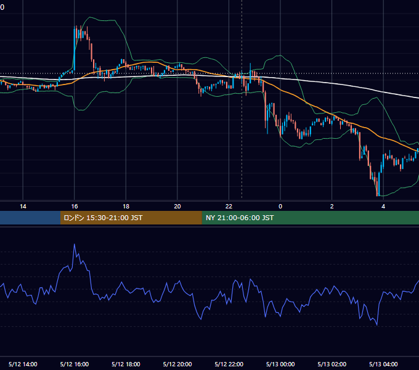Click the 5/13 02:00 label on oscillator axis
Viewport: 419px width, 370px height.
332,364
